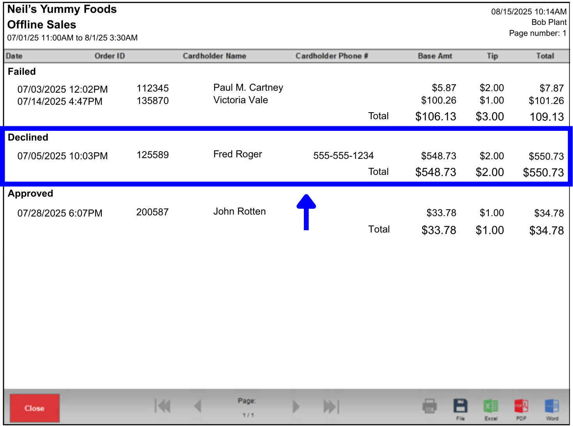Click the Print icon
Screen dimensions: 573x426
tap(430, 406)
